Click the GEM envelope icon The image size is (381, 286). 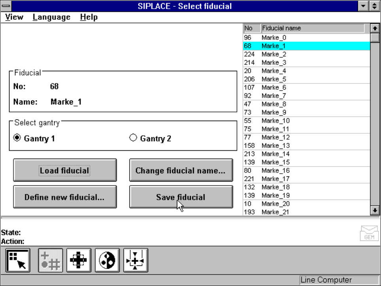(x=369, y=233)
